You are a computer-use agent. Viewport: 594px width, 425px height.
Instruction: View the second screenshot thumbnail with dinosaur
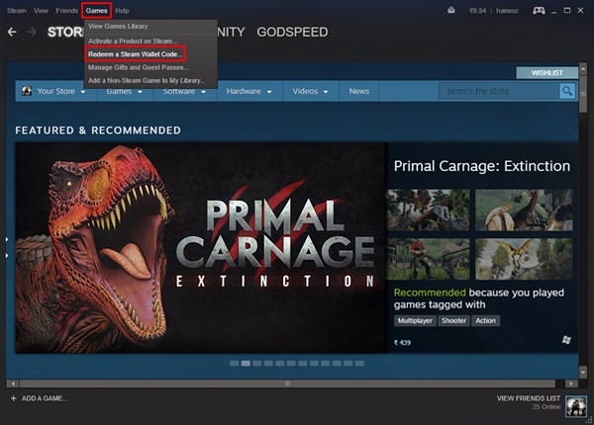pos(524,211)
